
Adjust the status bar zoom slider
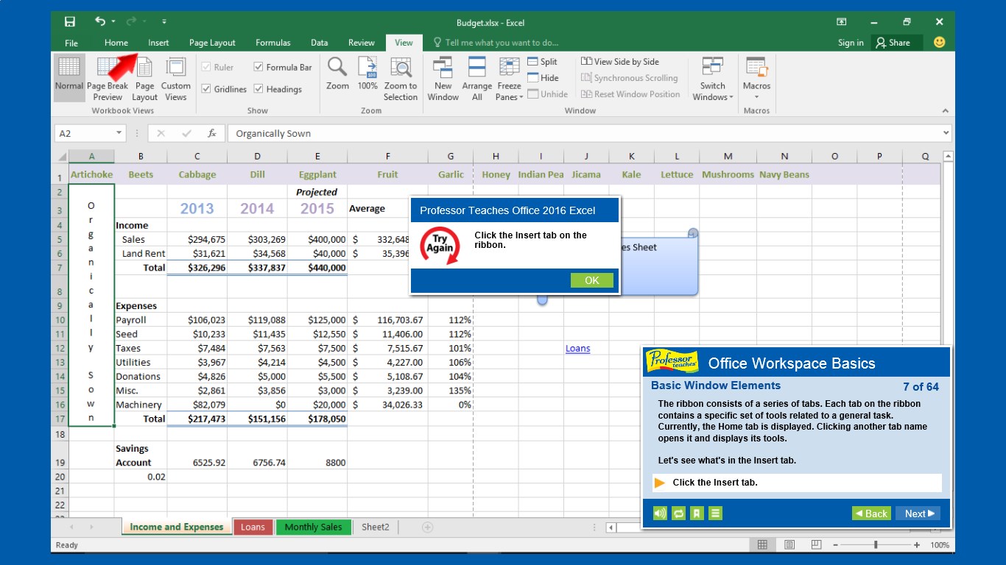876,545
